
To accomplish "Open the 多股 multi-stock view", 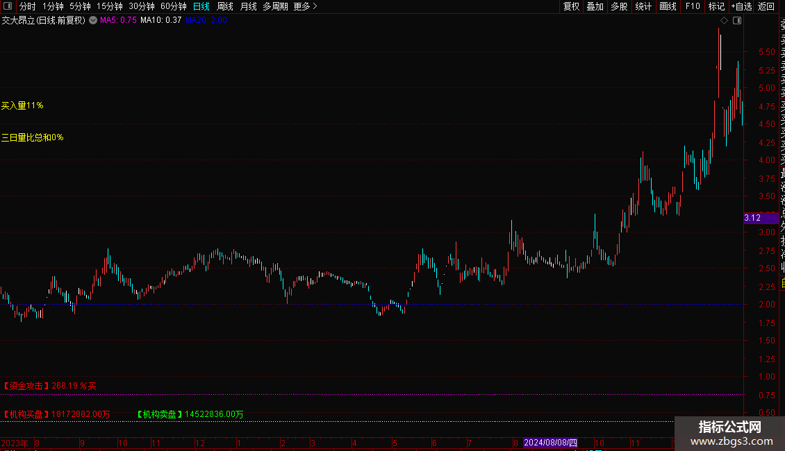I will [x=619, y=6].
